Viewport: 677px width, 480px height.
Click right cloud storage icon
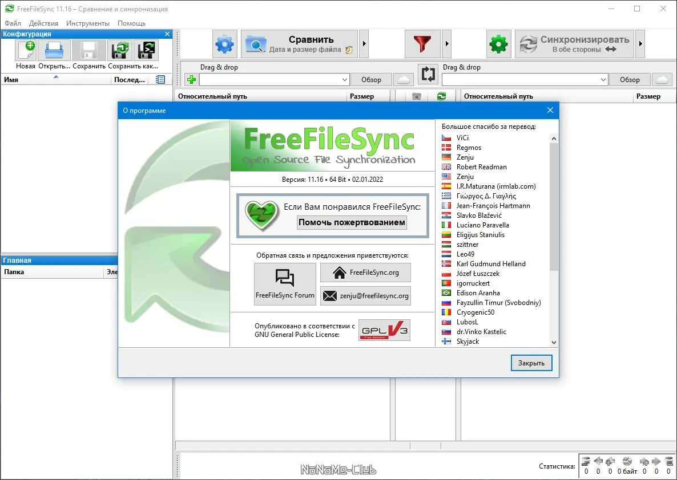[662, 79]
